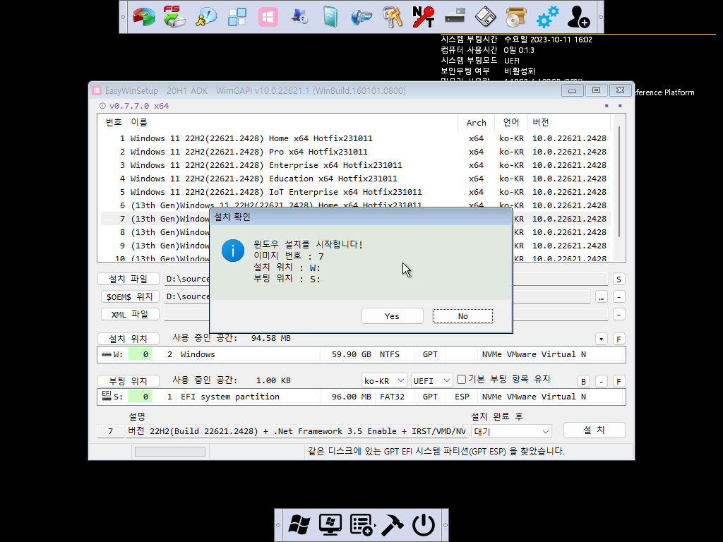
Task: Click the B button on 부팅 위치 row
Action: pos(584,382)
